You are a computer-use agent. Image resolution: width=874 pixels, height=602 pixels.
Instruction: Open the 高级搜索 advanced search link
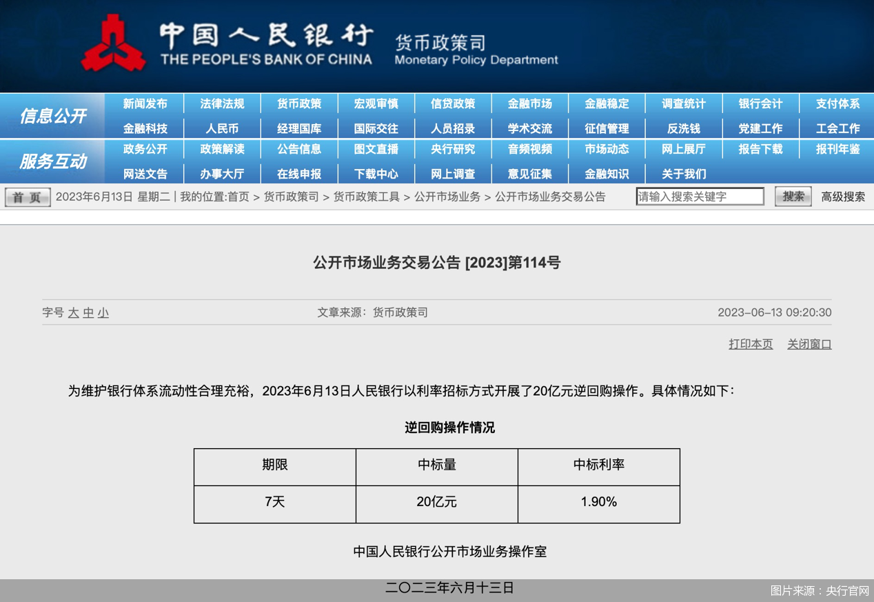click(842, 197)
